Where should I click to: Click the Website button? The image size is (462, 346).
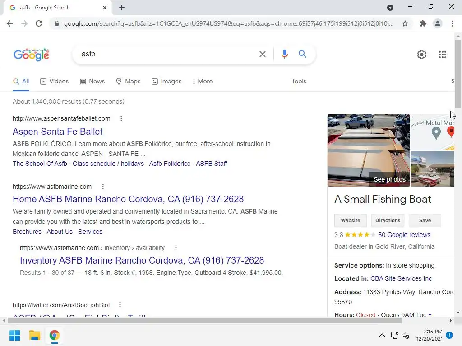(350, 220)
